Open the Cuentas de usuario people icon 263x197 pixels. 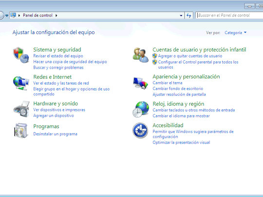pos(141,55)
